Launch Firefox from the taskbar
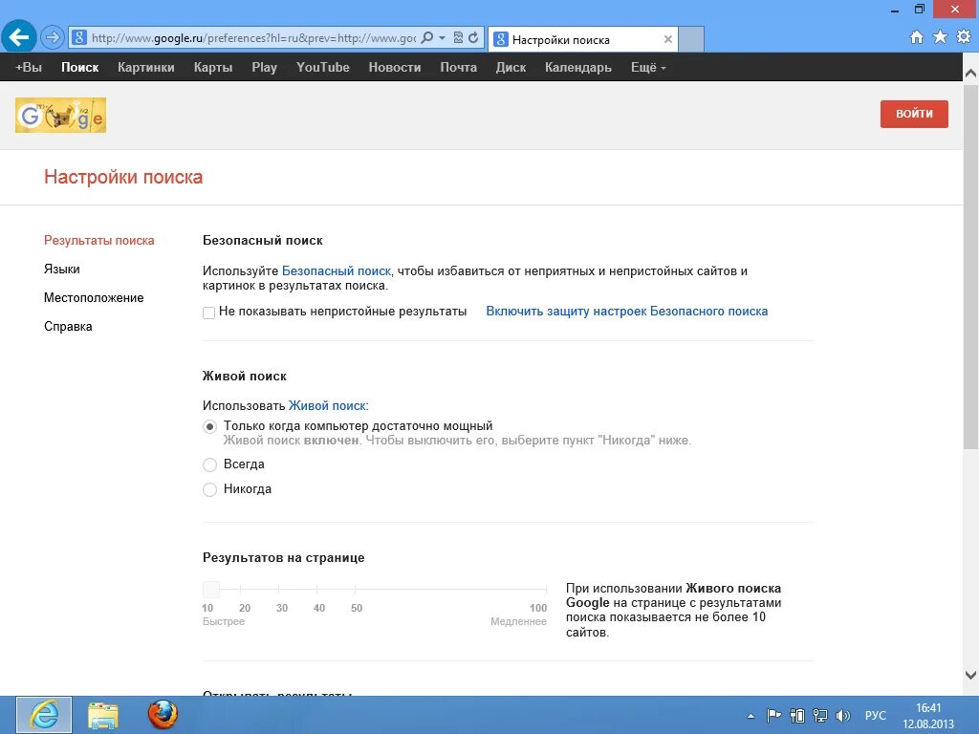 [x=163, y=715]
